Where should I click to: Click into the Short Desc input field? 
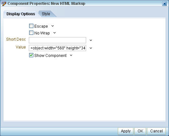click(57, 40)
